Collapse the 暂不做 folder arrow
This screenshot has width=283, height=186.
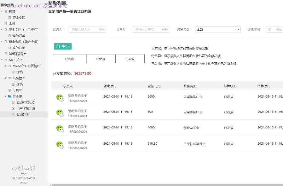click(6, 96)
